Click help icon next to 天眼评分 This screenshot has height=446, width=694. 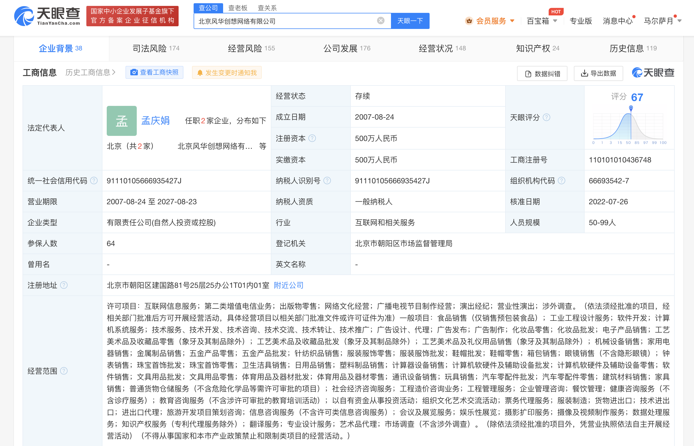click(x=547, y=117)
